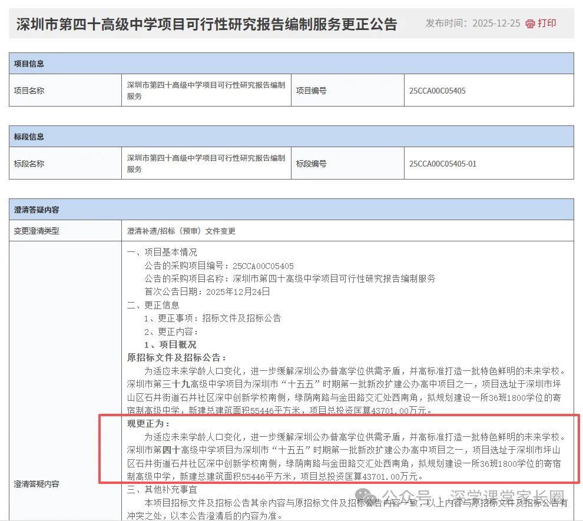This screenshot has width=583, height=521.
Task: Click the announcement title heading
Action: [206, 24]
